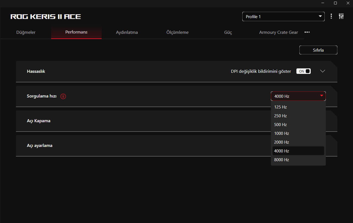Open the mixer sliders settings icon
This screenshot has width=353, height=223.
[341, 16]
